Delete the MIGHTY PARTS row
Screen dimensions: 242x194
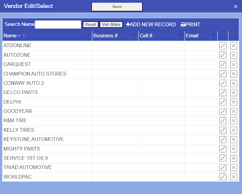(233, 149)
